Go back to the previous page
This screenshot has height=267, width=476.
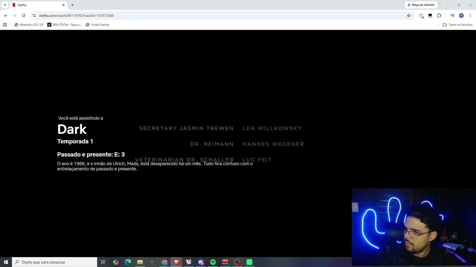6,16
